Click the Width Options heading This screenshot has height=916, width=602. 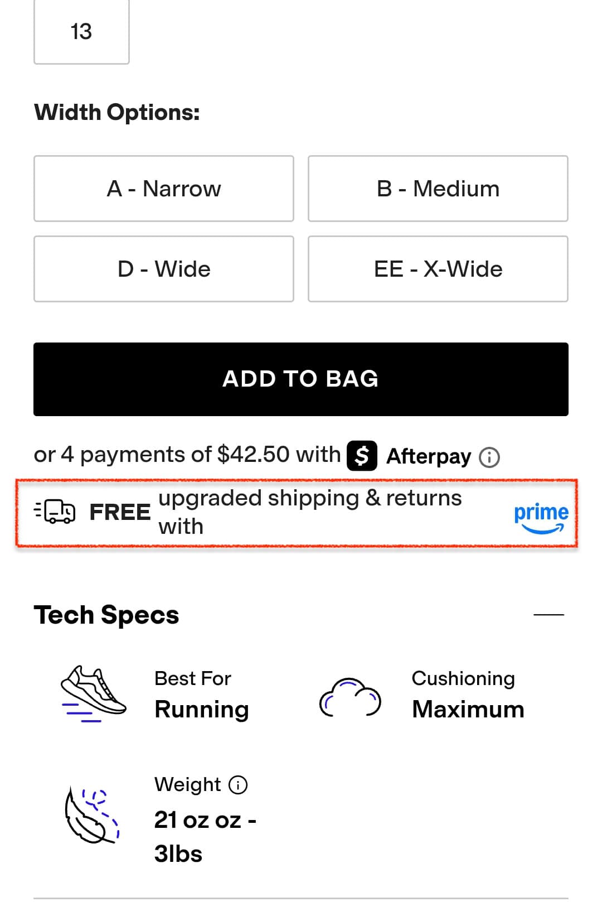coord(116,111)
